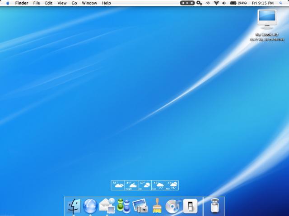
Task: Click the 41° Tonight forecast tile
Action: (131, 185)
